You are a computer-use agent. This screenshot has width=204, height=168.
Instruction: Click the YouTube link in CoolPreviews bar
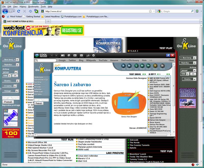[x=103, y=60]
